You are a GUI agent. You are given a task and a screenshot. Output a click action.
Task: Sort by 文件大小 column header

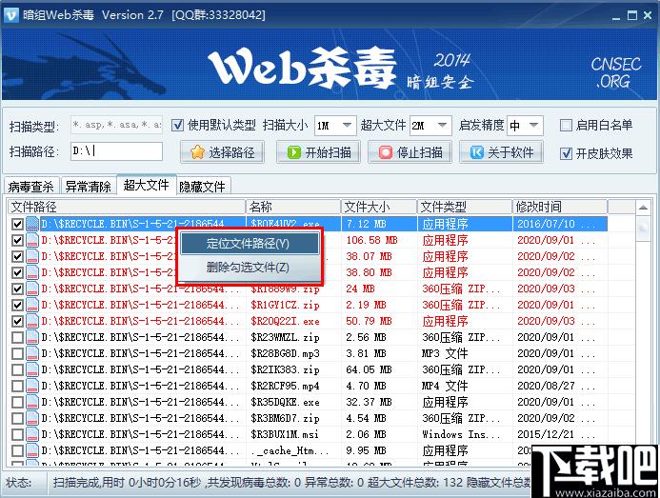[x=378, y=207]
